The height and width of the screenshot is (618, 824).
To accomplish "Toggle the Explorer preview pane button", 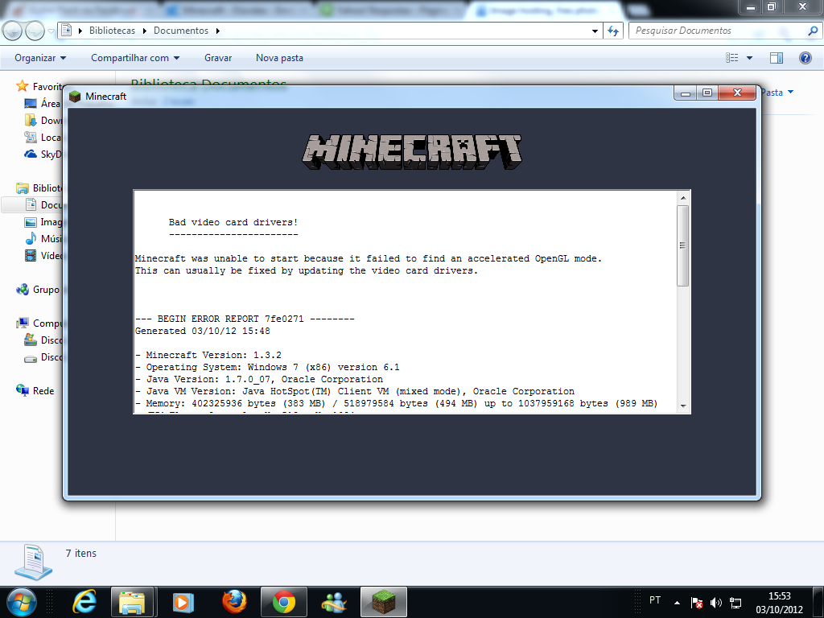I will [x=777, y=58].
